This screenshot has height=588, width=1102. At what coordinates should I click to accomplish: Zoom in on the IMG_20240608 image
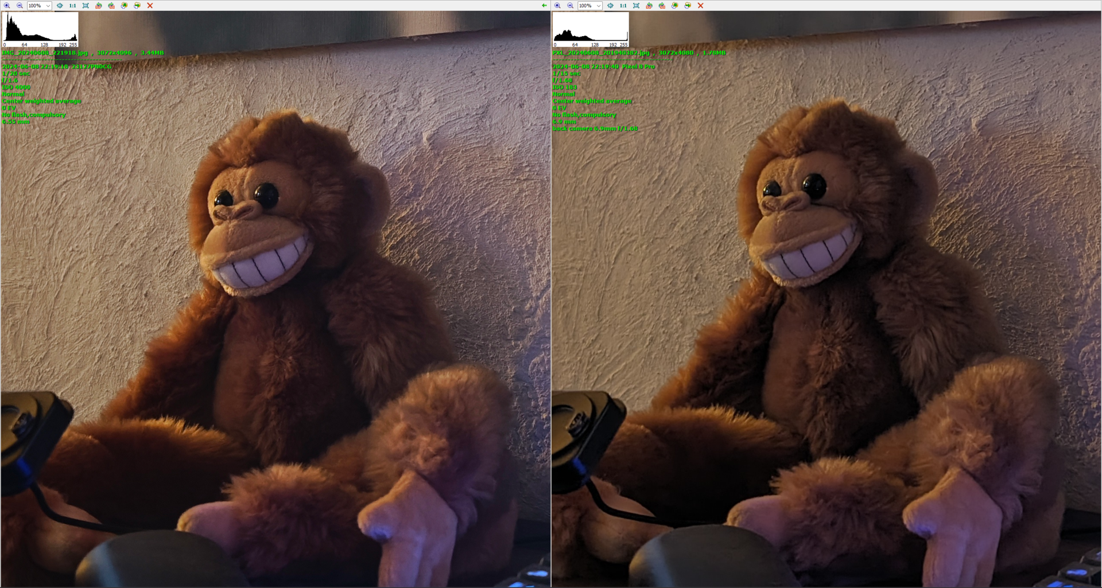coord(7,6)
